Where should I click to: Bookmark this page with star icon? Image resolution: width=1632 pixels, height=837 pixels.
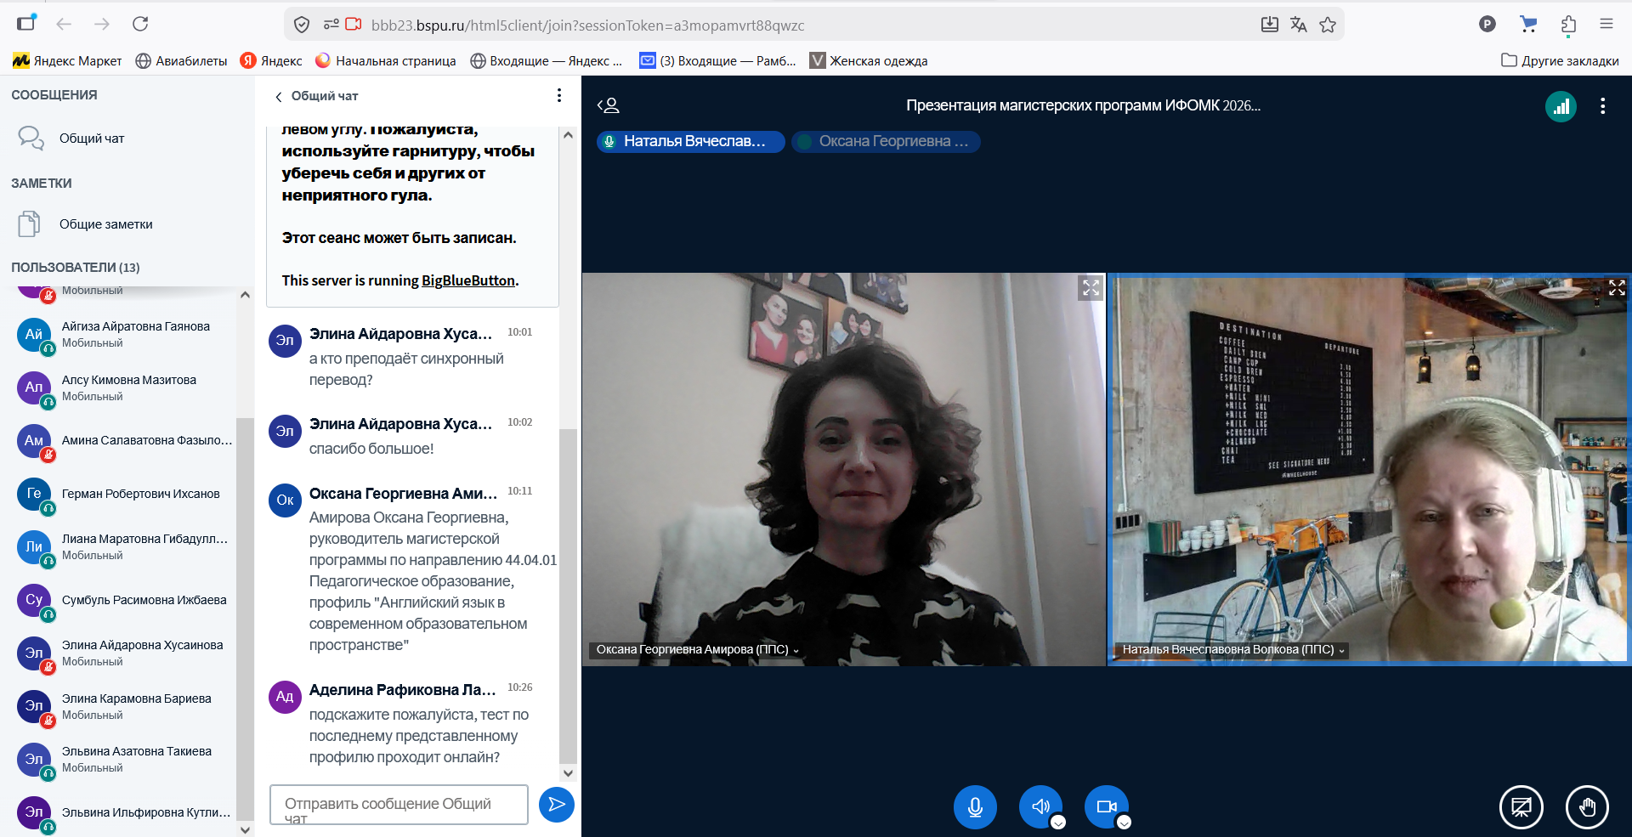coord(1328,25)
